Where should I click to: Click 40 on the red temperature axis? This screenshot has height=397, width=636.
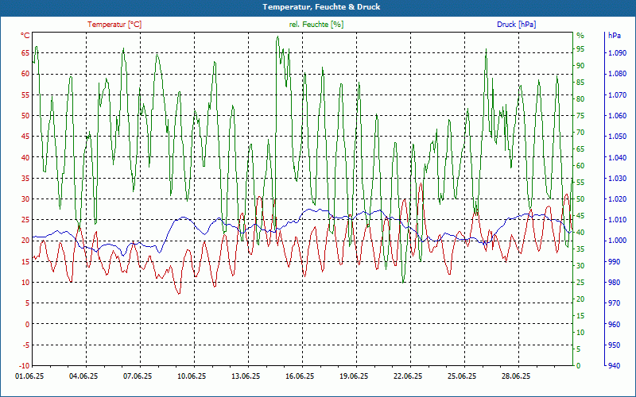25,157
